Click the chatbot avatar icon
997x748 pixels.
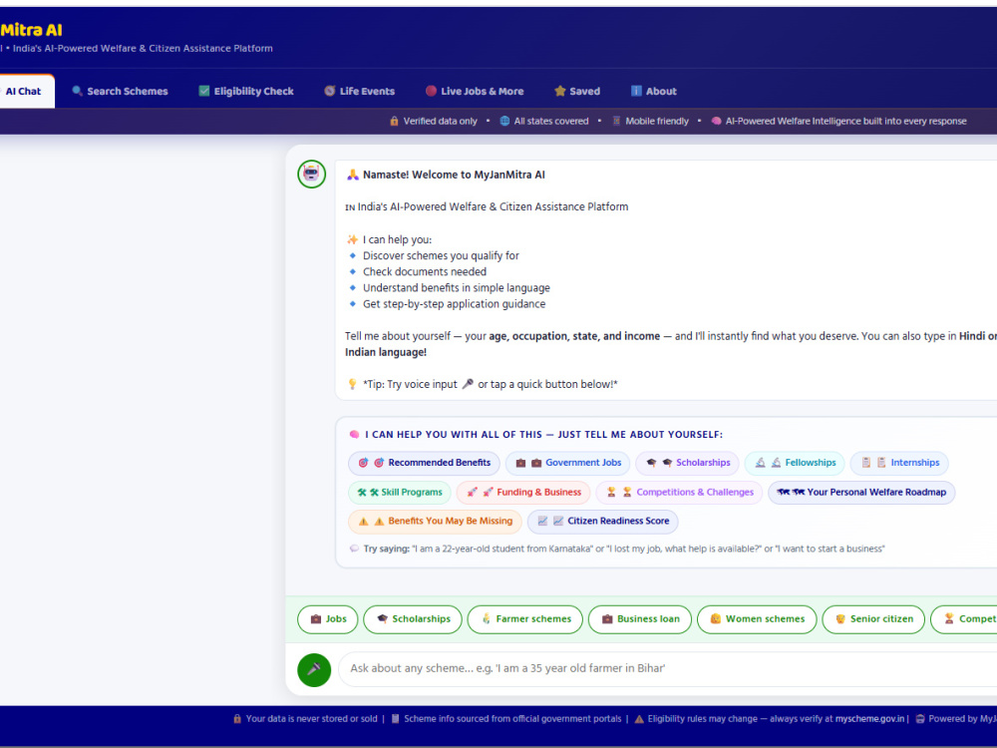[x=311, y=174]
